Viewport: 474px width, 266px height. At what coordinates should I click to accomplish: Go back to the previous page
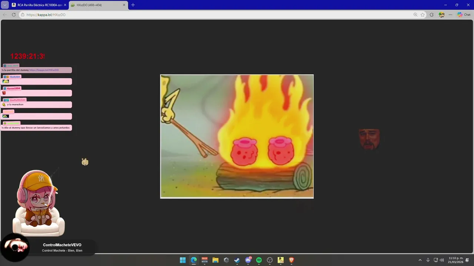pyautogui.click(x=5, y=15)
